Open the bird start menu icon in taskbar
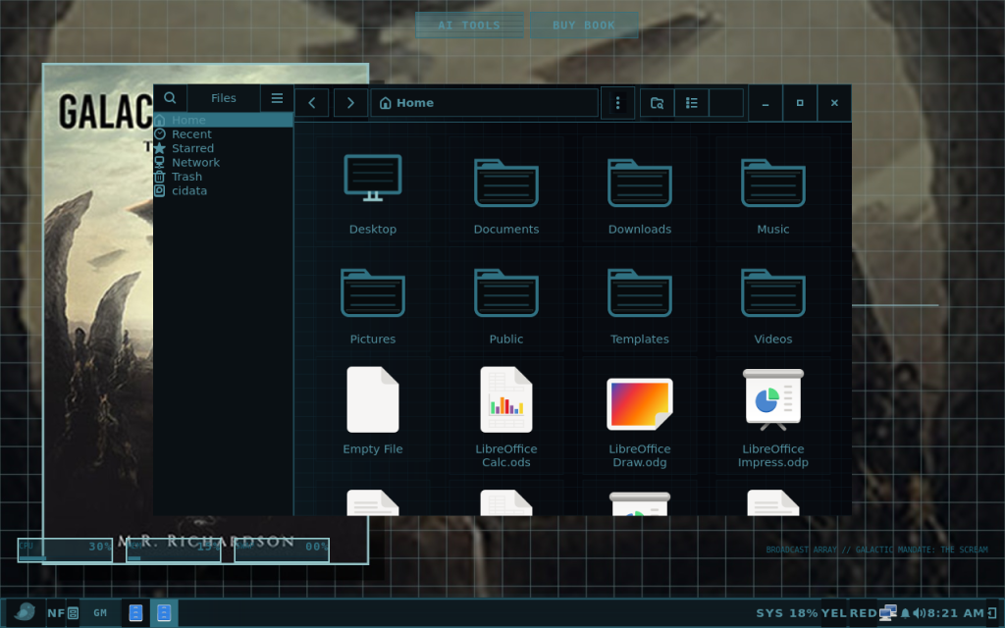Screen dimensions: 1005x628 (x=25, y=612)
